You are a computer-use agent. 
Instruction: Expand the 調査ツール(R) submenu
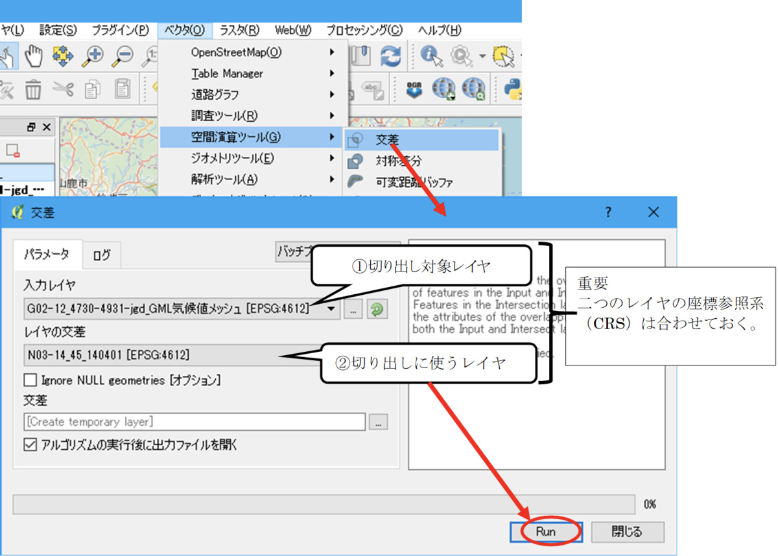click(x=253, y=116)
